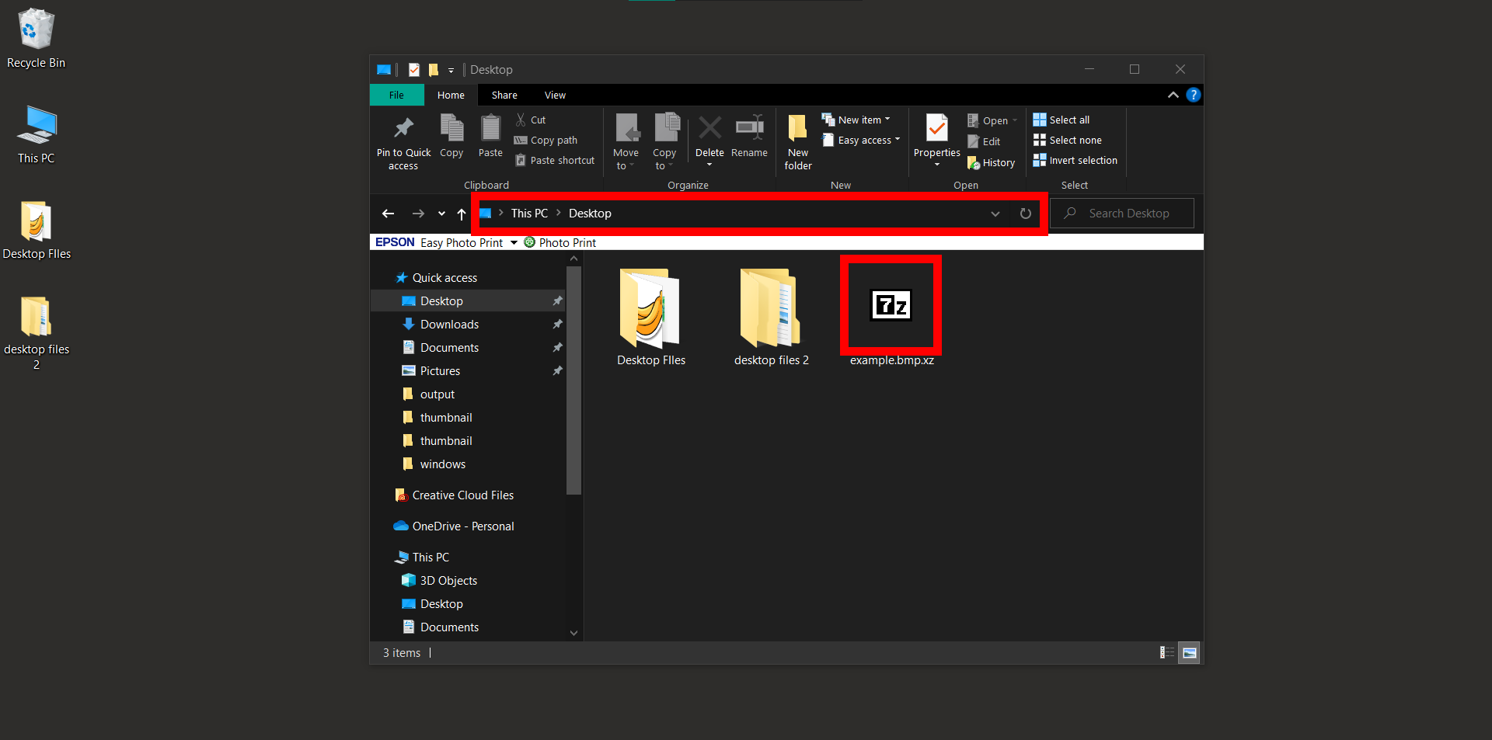The image size is (1492, 740).
Task: Pin selected item to Quick access
Action: coord(403,141)
